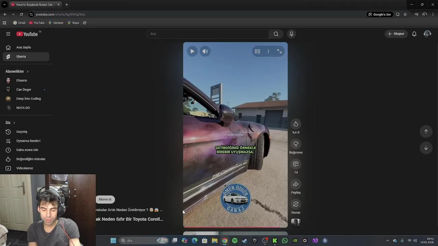Image resolution: width=438 pixels, height=246 pixels.
Task: Open the site information icon in address bar
Action: pyautogui.click(x=31, y=14)
